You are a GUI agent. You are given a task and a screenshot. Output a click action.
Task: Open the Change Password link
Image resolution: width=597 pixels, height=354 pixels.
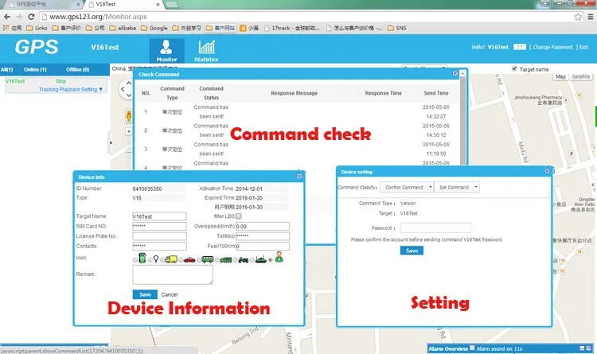click(x=552, y=47)
